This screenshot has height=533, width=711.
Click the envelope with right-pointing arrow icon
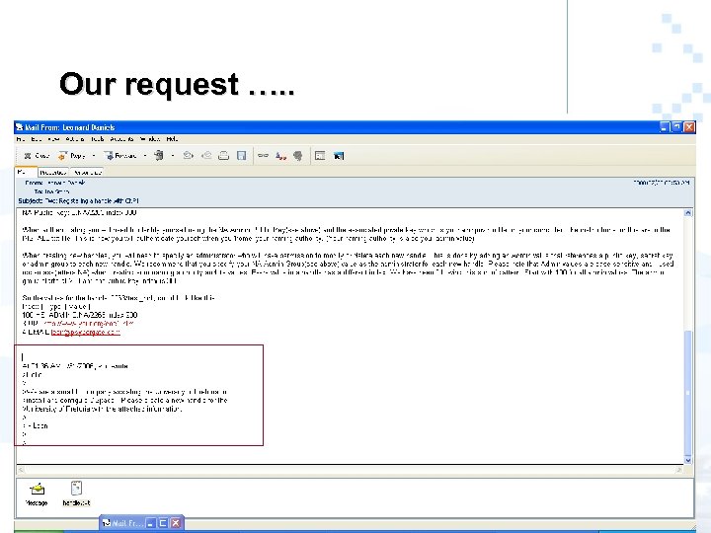[188, 156]
